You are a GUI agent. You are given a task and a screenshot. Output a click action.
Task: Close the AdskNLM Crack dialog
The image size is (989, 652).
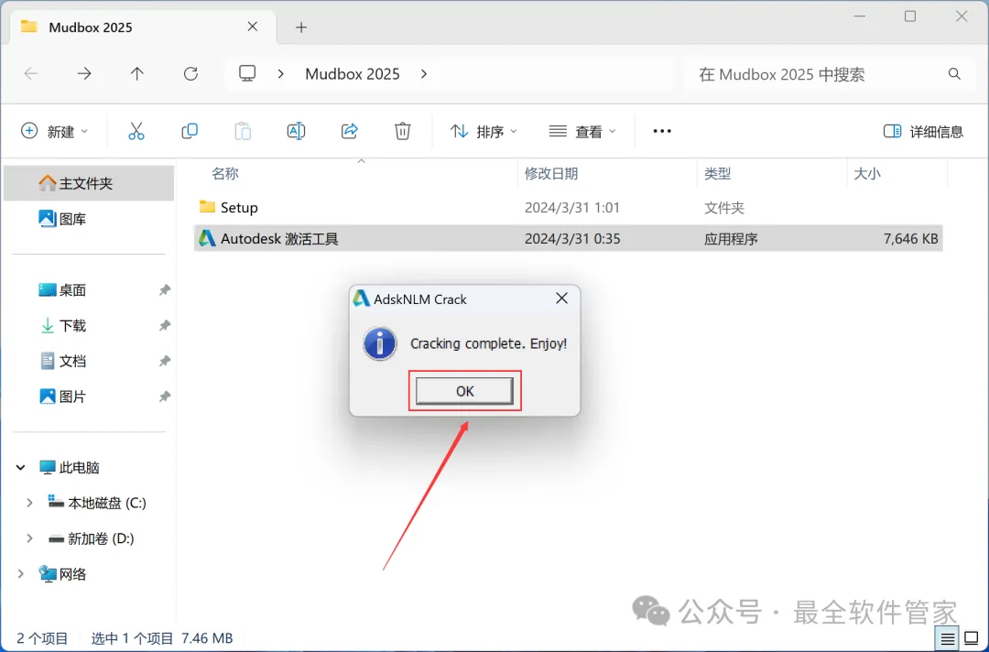coord(561,299)
